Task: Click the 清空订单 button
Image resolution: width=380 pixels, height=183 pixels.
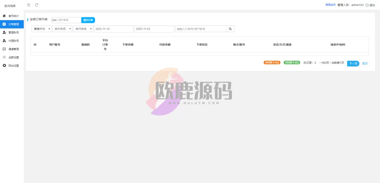Action: tap(88, 20)
